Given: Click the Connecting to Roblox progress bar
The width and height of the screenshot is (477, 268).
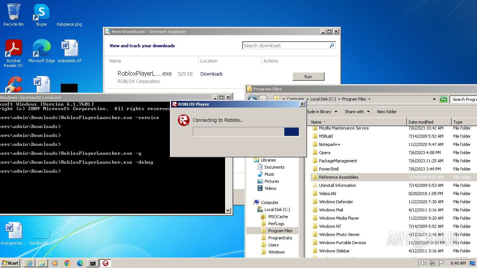Looking at the screenshot, I should click(246, 132).
